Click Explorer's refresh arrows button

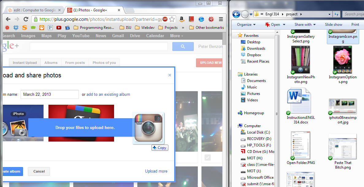click(336, 14)
